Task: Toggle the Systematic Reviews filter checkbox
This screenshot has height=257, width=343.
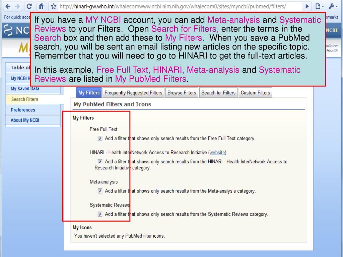Action: click(100, 214)
